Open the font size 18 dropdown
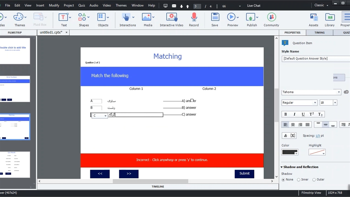The image size is (350, 197). (335, 103)
